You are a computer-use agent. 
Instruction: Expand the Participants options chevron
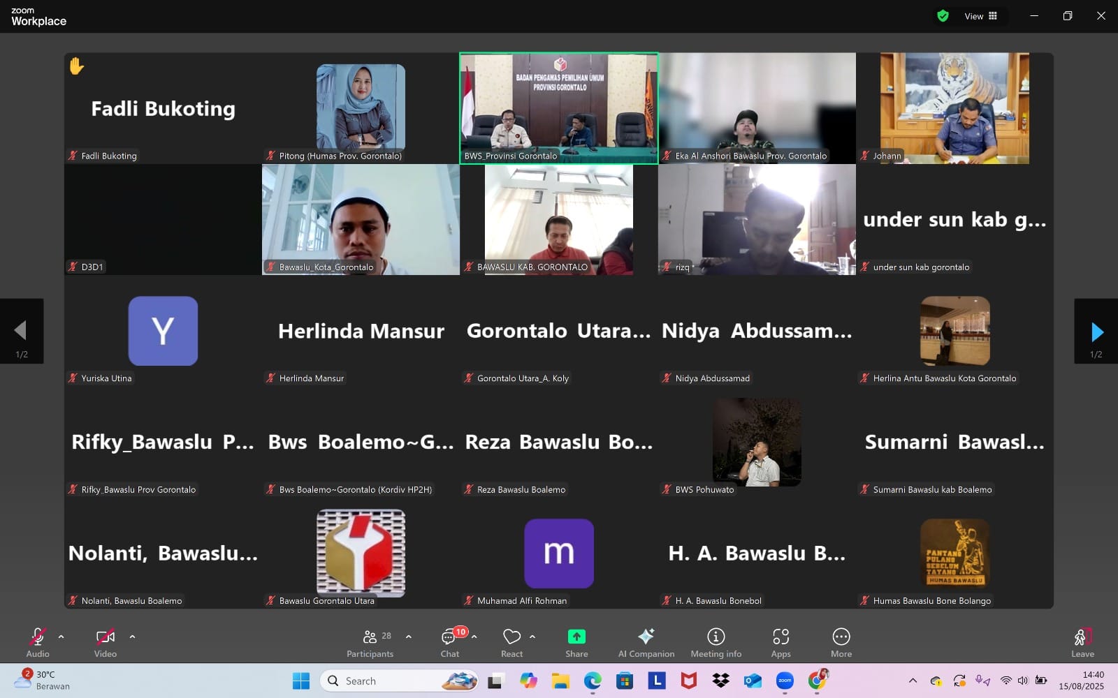(x=409, y=637)
